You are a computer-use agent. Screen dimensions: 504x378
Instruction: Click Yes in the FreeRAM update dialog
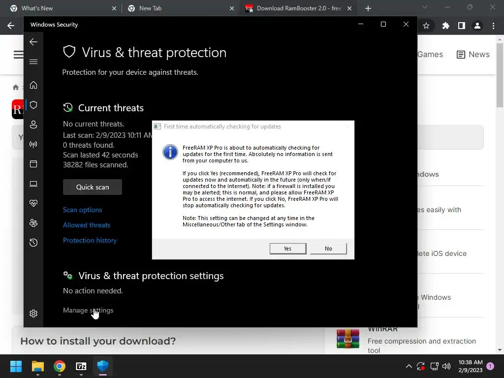pos(287,249)
